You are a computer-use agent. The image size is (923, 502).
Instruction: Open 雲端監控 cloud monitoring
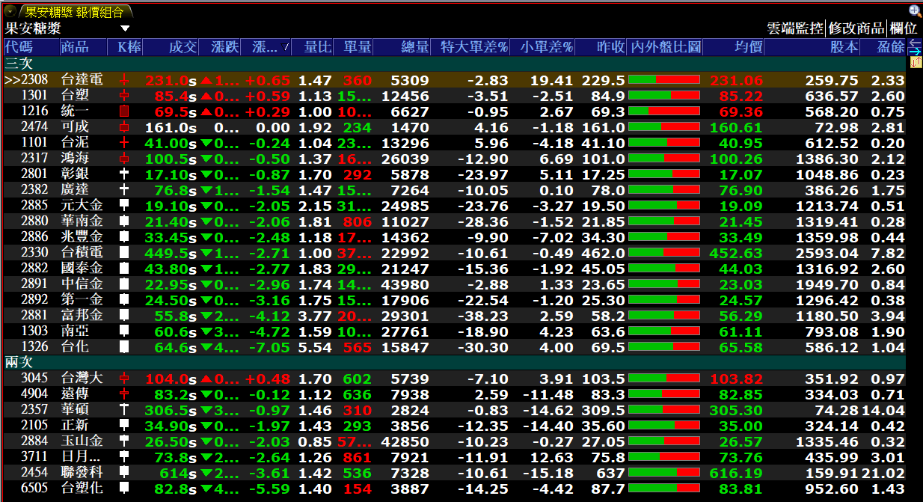795,28
